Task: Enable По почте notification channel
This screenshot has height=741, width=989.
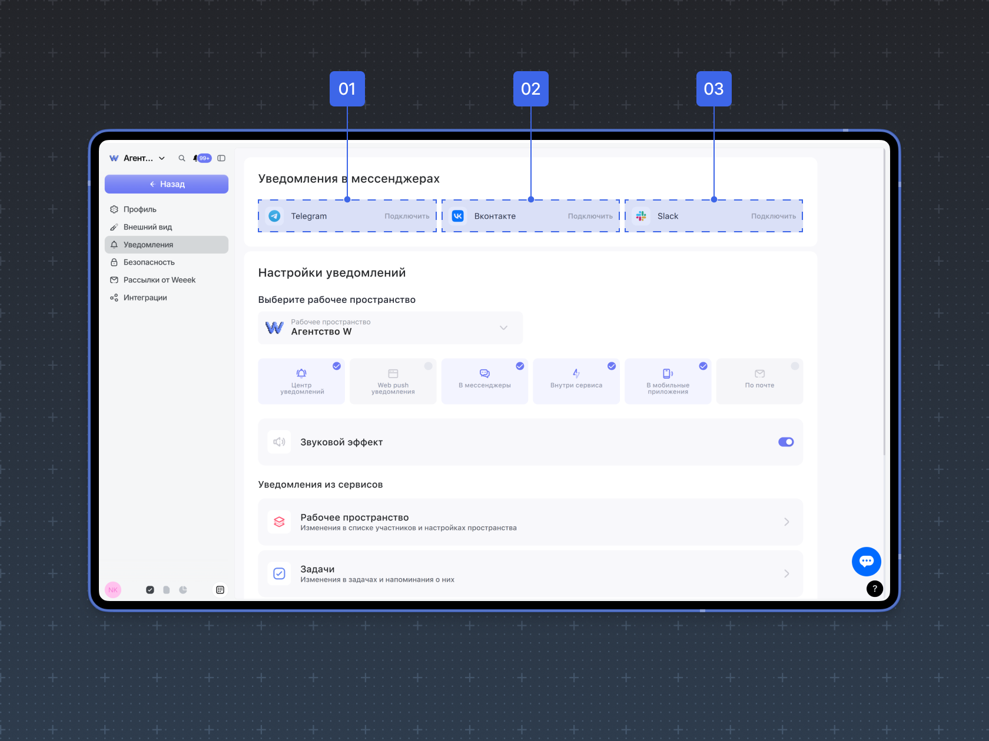Action: pyautogui.click(x=759, y=381)
